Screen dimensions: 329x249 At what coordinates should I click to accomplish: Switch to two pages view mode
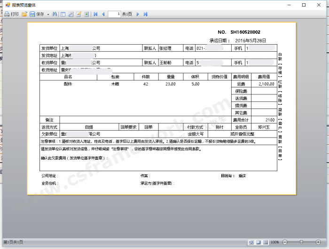(x=266, y=242)
